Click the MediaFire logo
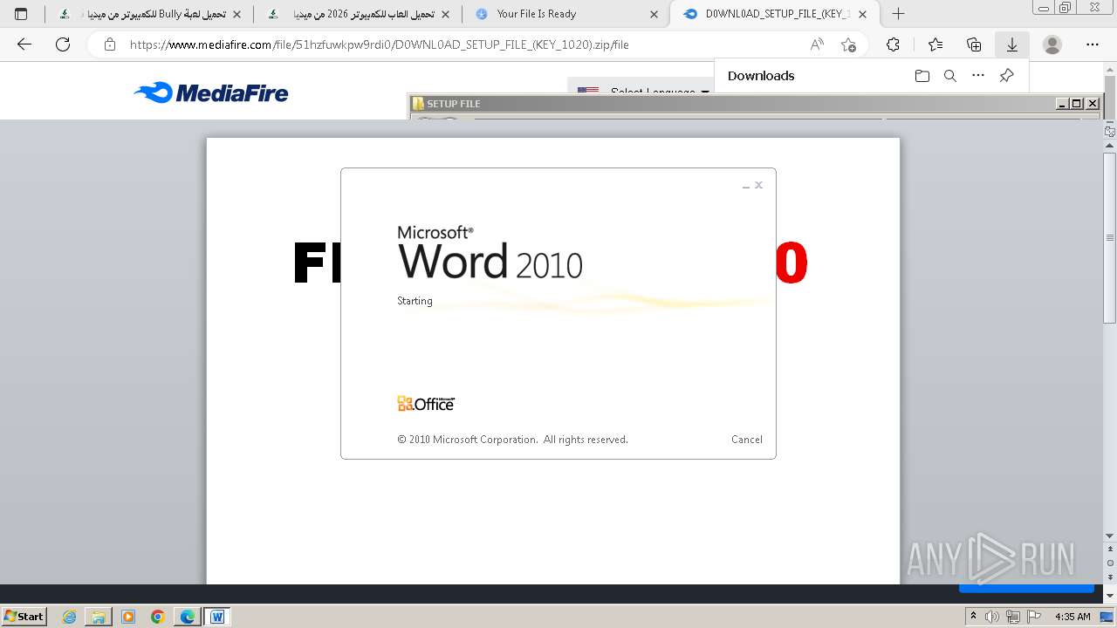Image resolution: width=1117 pixels, height=628 pixels. [211, 92]
